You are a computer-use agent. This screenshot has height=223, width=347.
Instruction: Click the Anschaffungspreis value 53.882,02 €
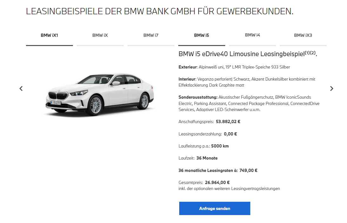[x=228, y=122]
